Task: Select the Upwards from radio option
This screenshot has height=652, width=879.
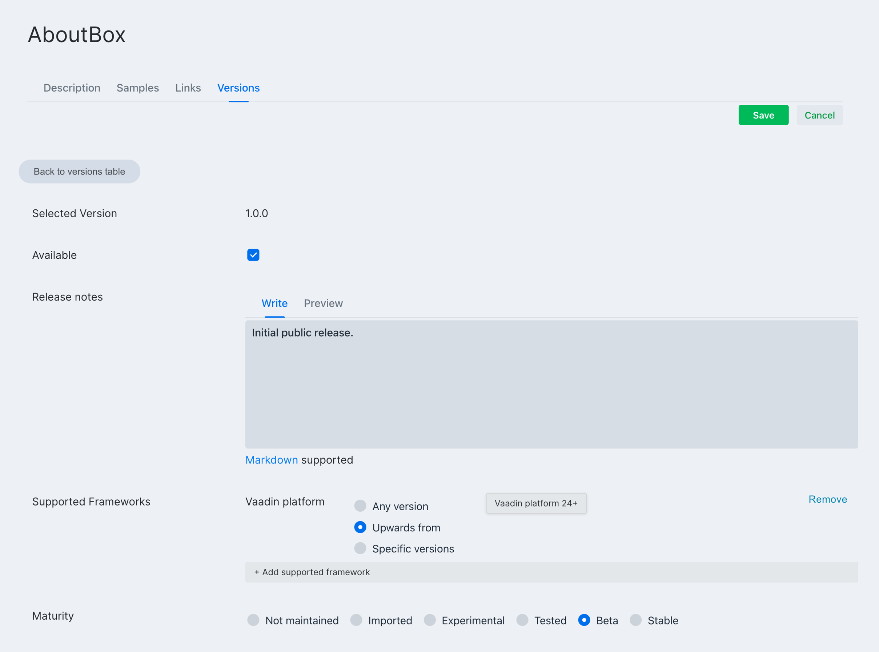Action: coord(360,527)
